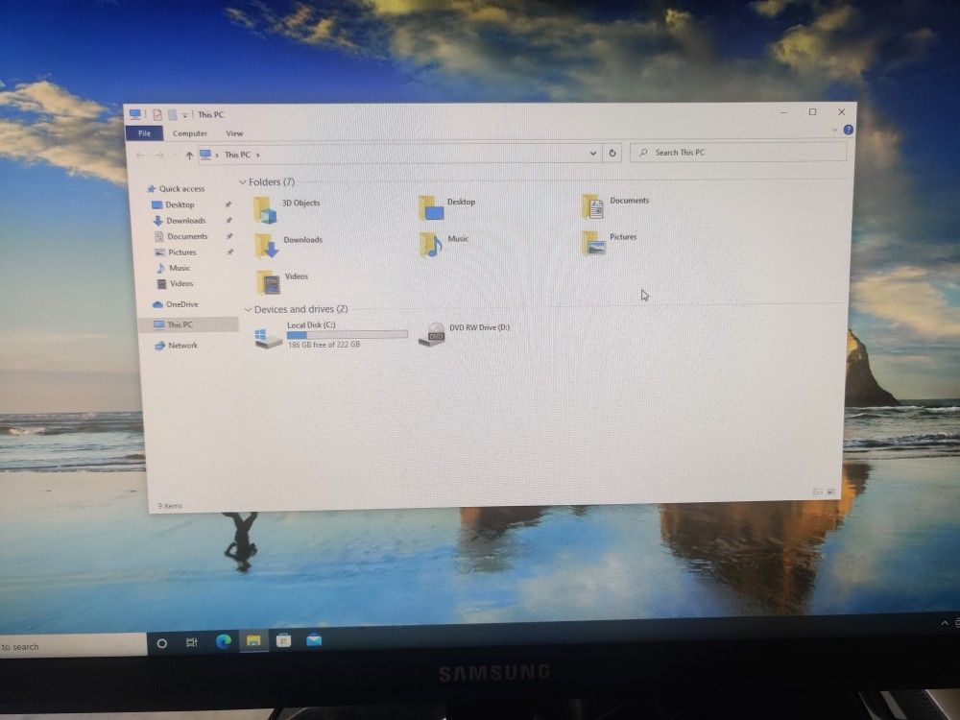Navigate up one level with the up arrow

click(190, 154)
